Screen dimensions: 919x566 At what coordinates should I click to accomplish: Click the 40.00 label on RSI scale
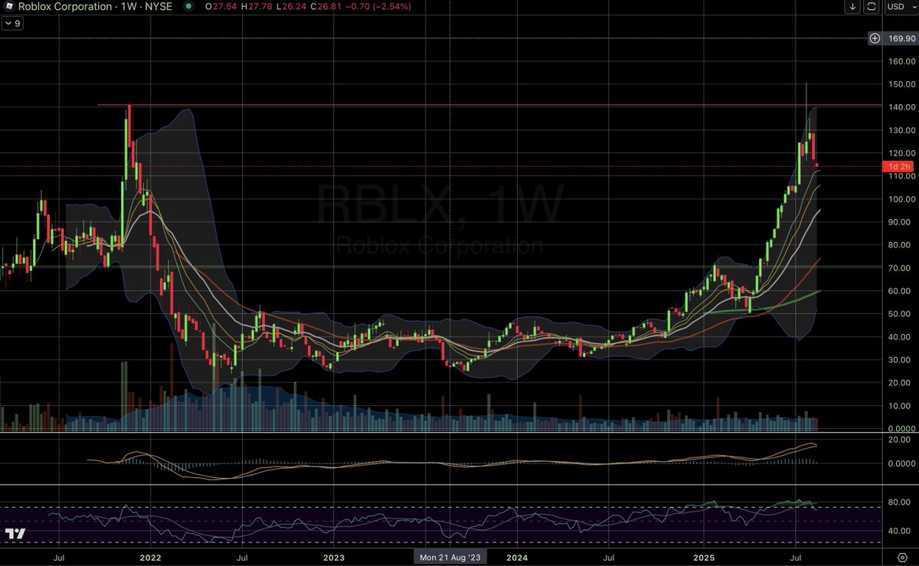click(x=900, y=531)
